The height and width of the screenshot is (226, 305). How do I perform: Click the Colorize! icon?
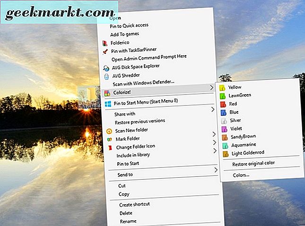(107, 92)
